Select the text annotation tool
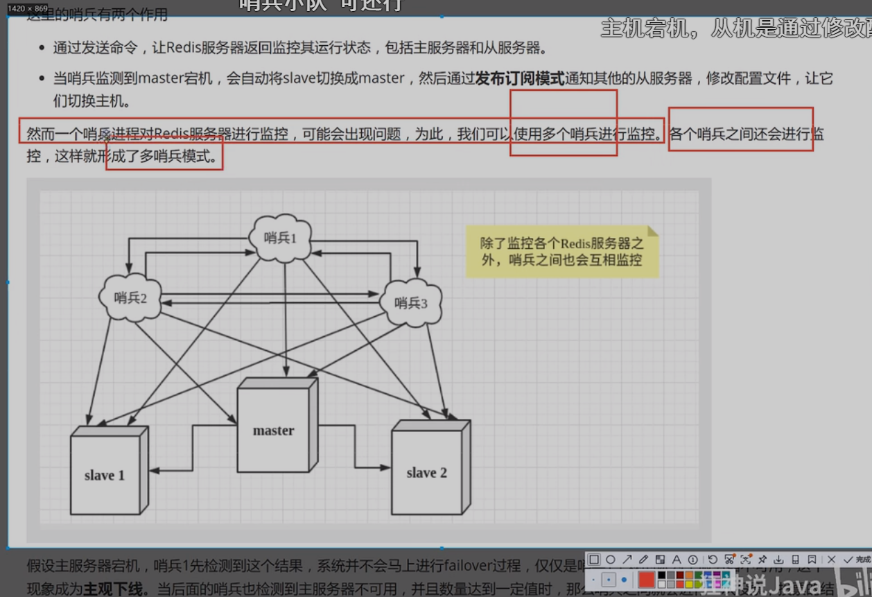Viewport: 872px width, 597px height. coord(677,560)
